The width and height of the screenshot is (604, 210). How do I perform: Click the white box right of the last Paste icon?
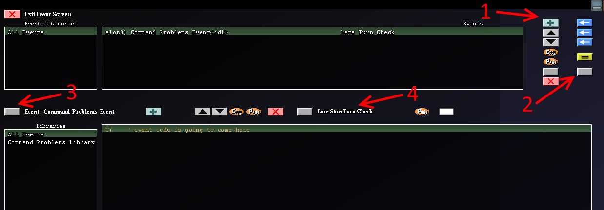click(446, 112)
